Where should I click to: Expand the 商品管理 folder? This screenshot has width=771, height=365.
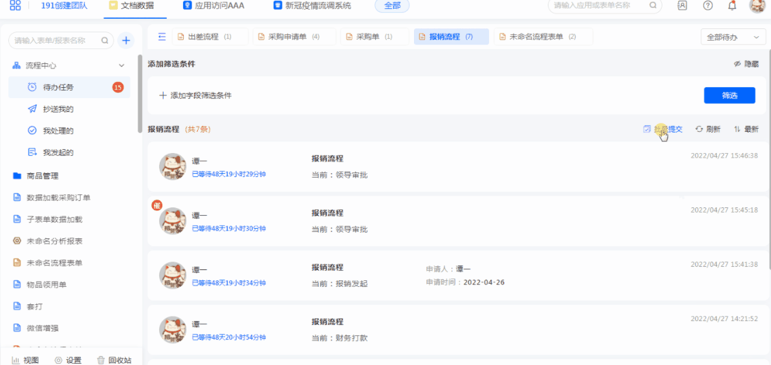point(42,176)
